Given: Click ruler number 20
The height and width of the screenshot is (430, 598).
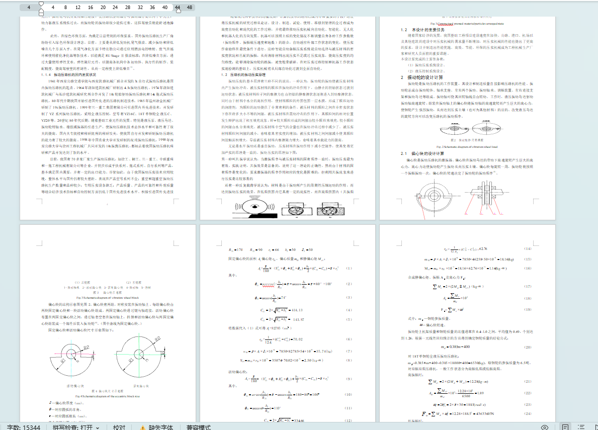Looking at the screenshot, I should [x=103, y=7].
